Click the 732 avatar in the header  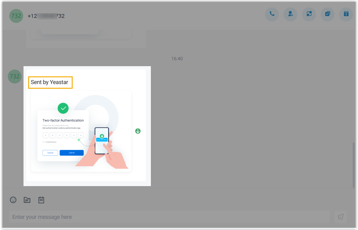pos(16,16)
